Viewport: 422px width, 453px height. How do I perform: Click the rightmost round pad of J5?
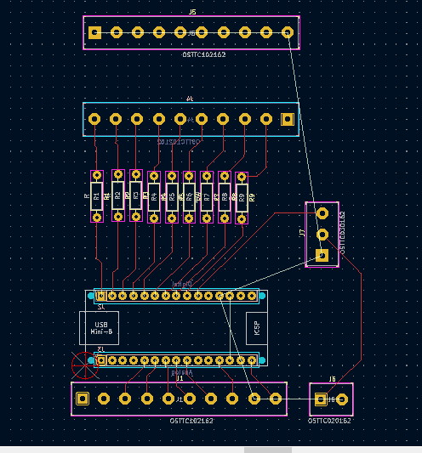click(288, 32)
